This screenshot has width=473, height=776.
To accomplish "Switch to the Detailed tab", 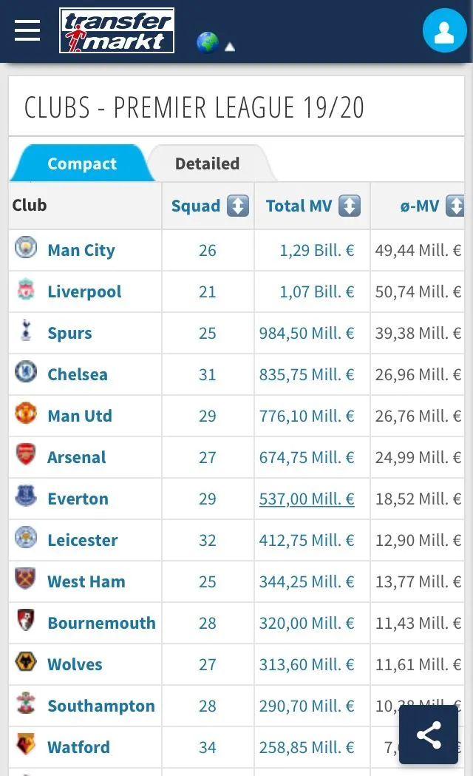I will point(207,163).
